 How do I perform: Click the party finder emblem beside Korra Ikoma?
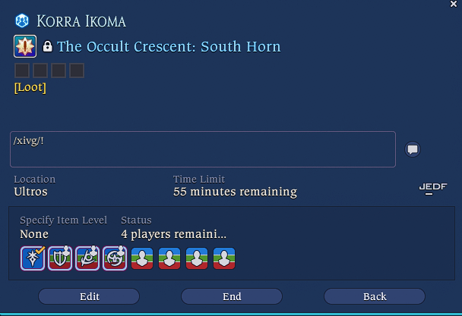click(22, 21)
